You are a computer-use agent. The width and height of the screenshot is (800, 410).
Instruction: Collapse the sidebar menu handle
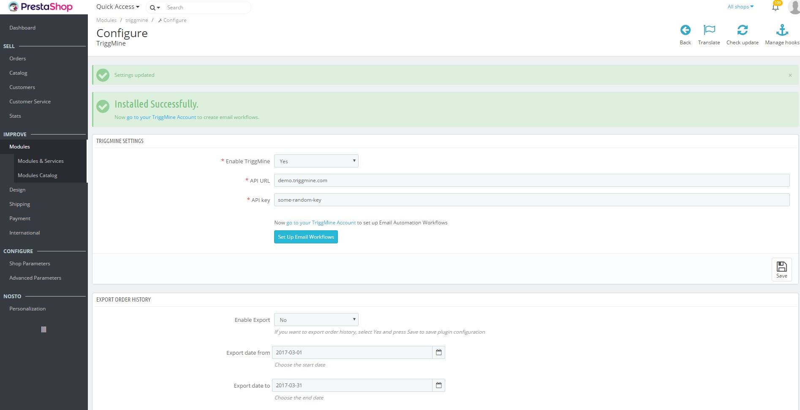click(44, 329)
